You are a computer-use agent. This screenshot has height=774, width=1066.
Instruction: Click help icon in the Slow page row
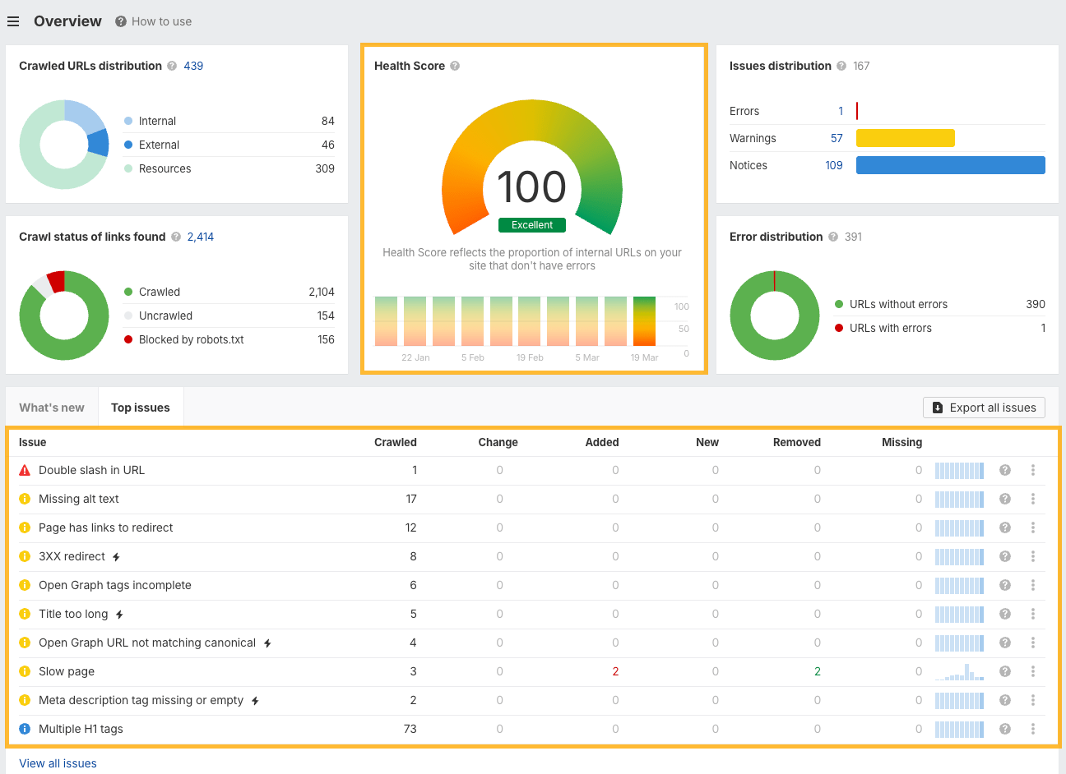pyautogui.click(x=1004, y=671)
